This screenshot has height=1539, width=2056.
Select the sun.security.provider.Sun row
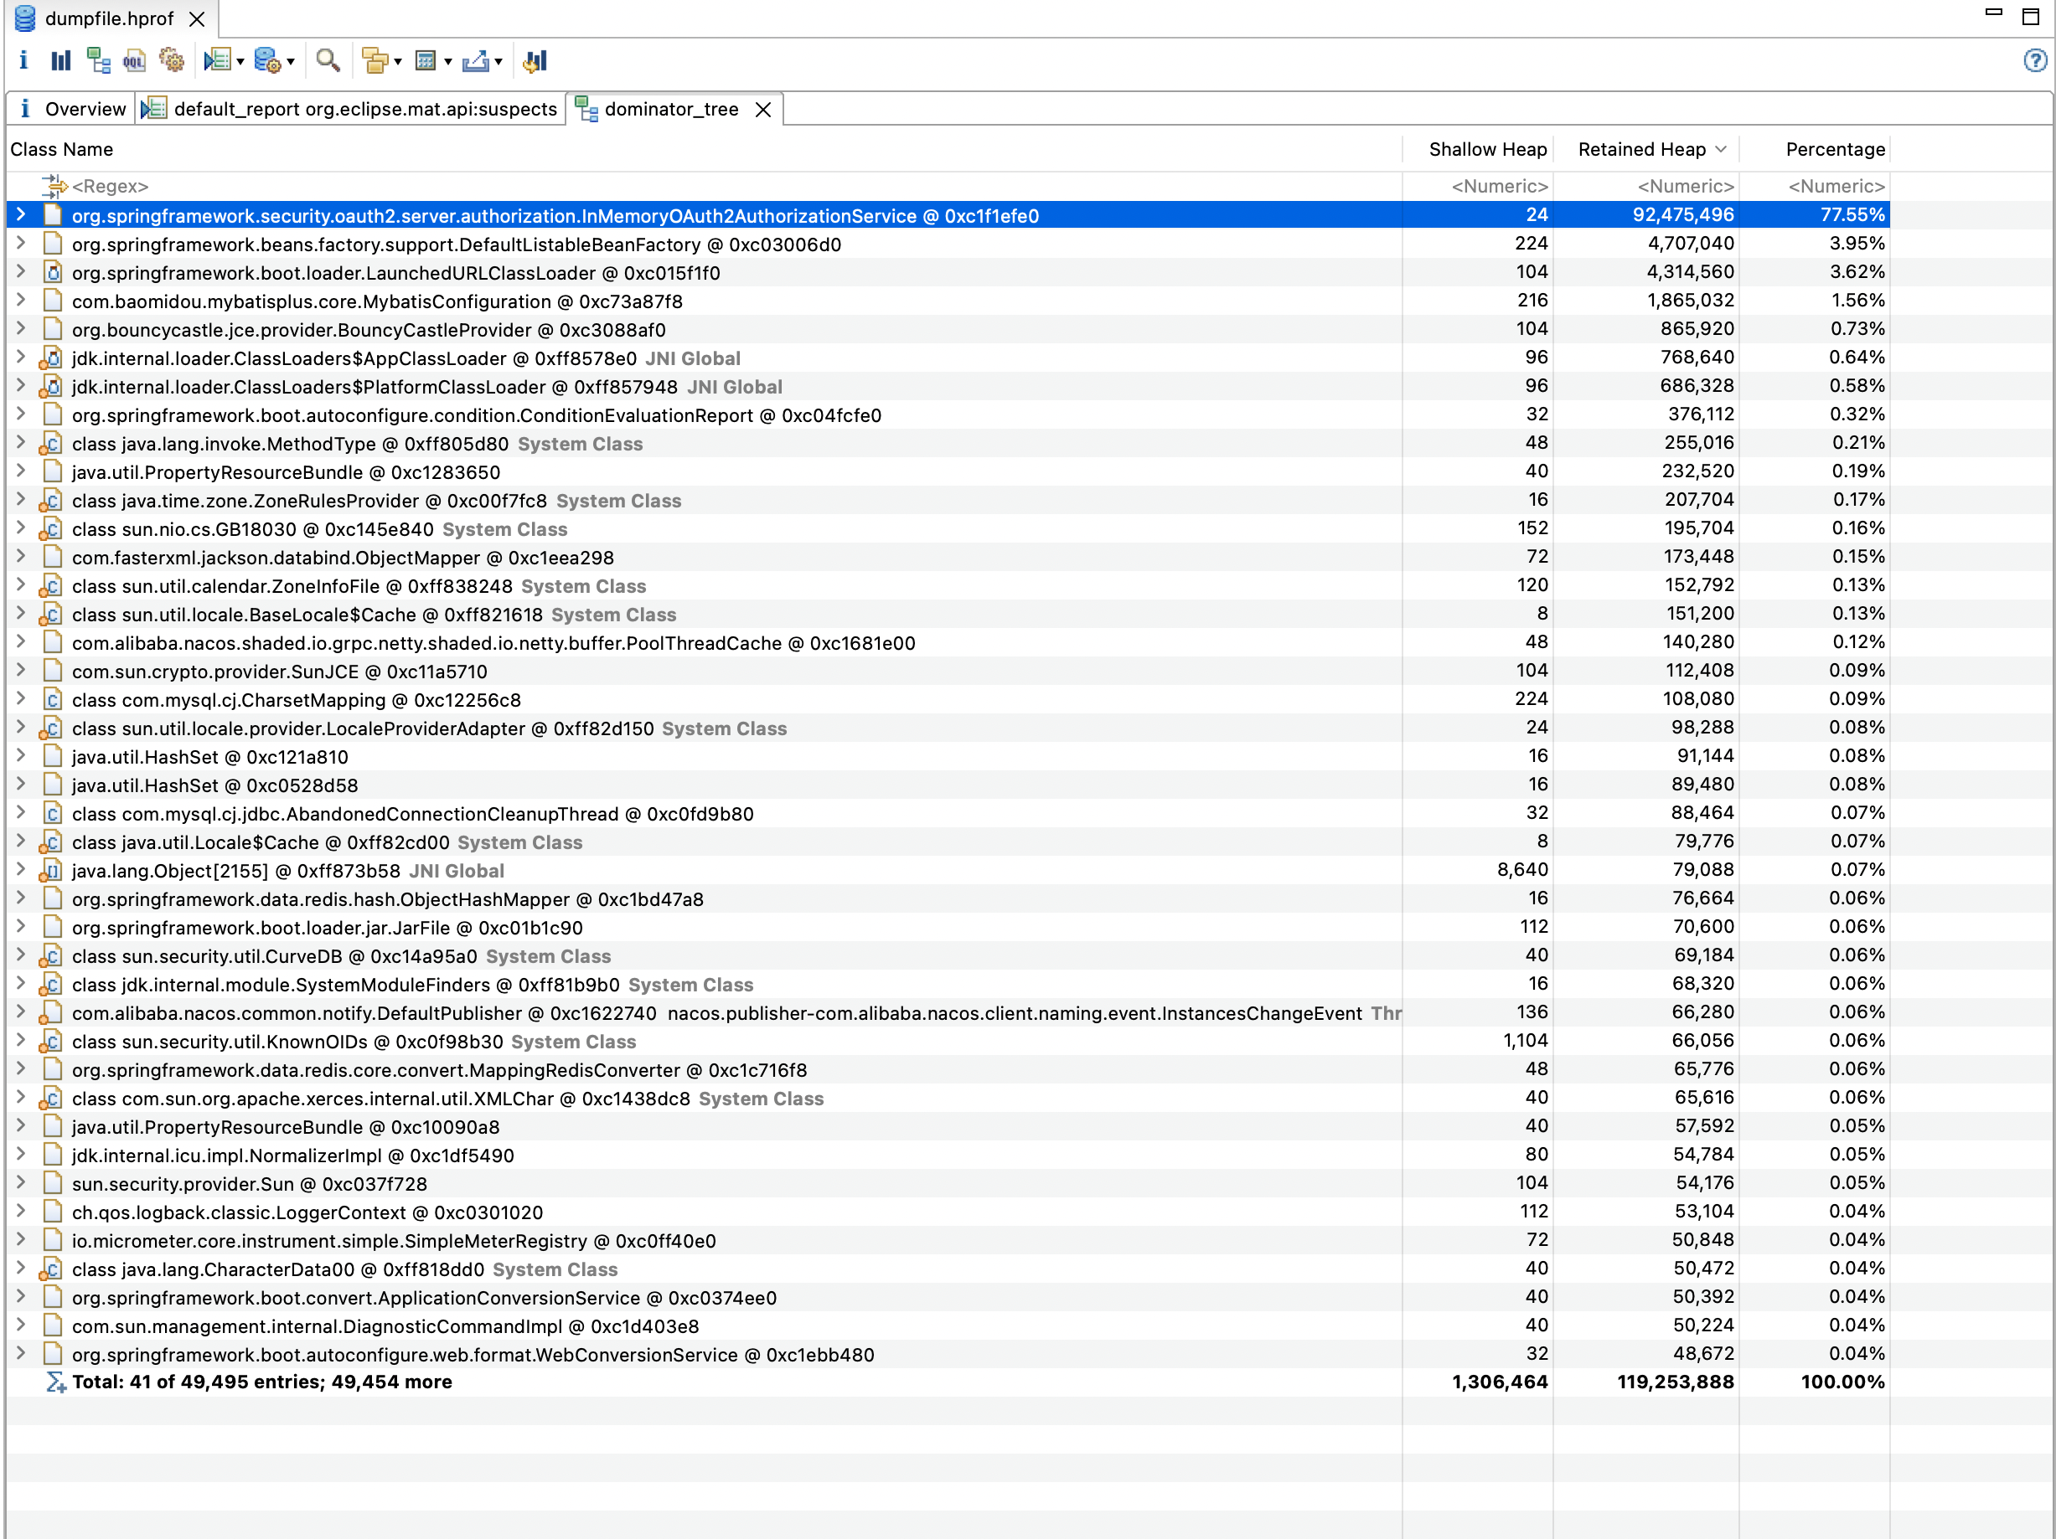click(948, 1184)
